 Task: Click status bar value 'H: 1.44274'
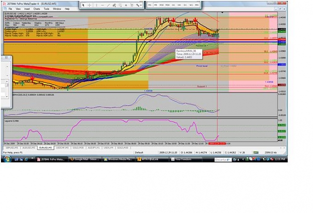click(x=201, y=152)
